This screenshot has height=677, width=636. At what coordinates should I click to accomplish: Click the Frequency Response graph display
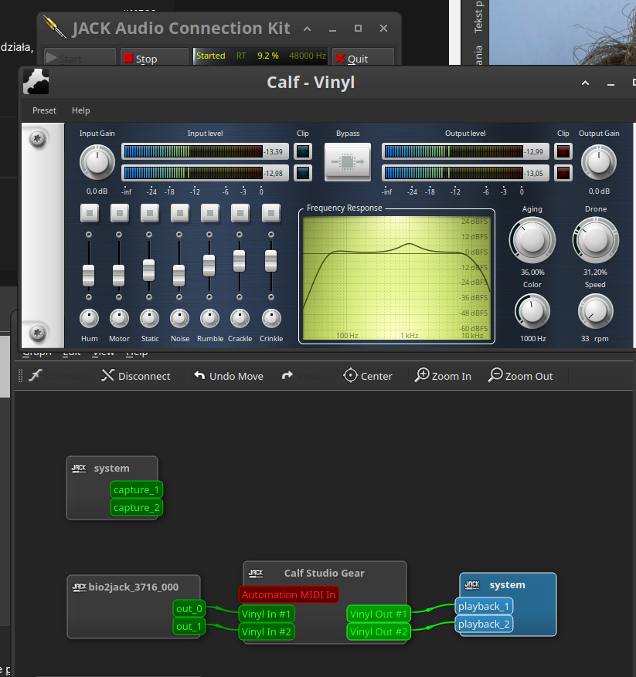(396, 278)
